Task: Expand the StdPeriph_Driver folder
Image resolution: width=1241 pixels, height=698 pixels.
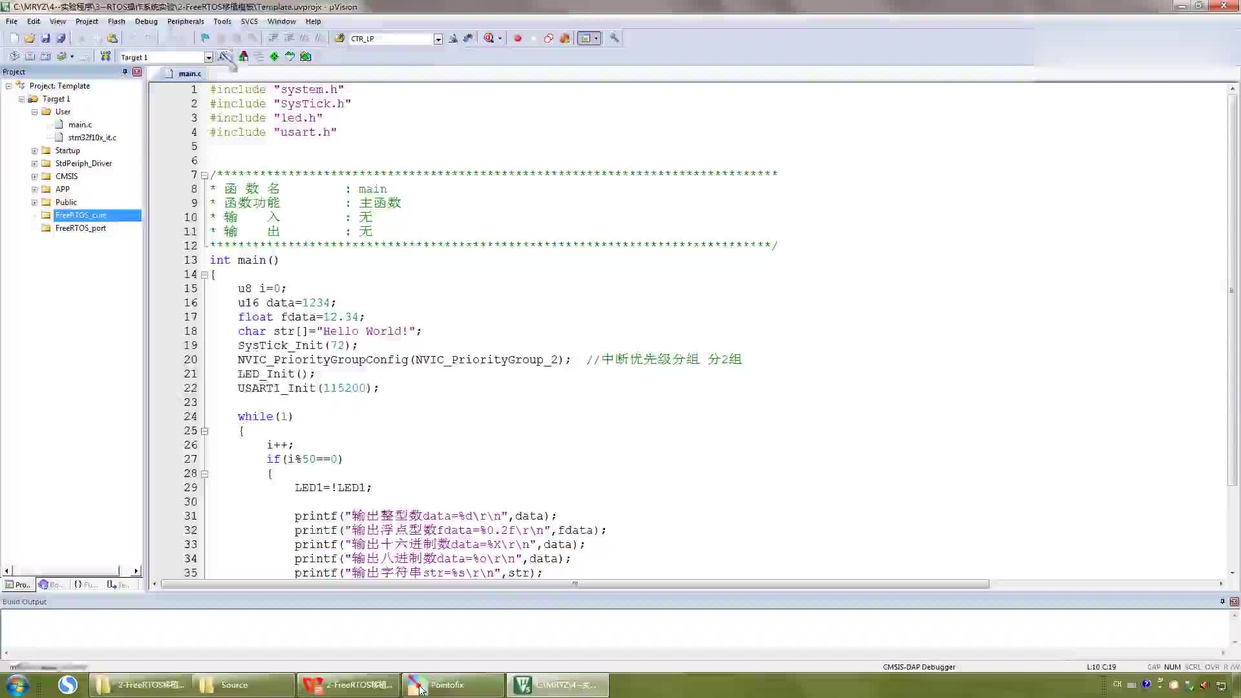Action: click(35, 164)
